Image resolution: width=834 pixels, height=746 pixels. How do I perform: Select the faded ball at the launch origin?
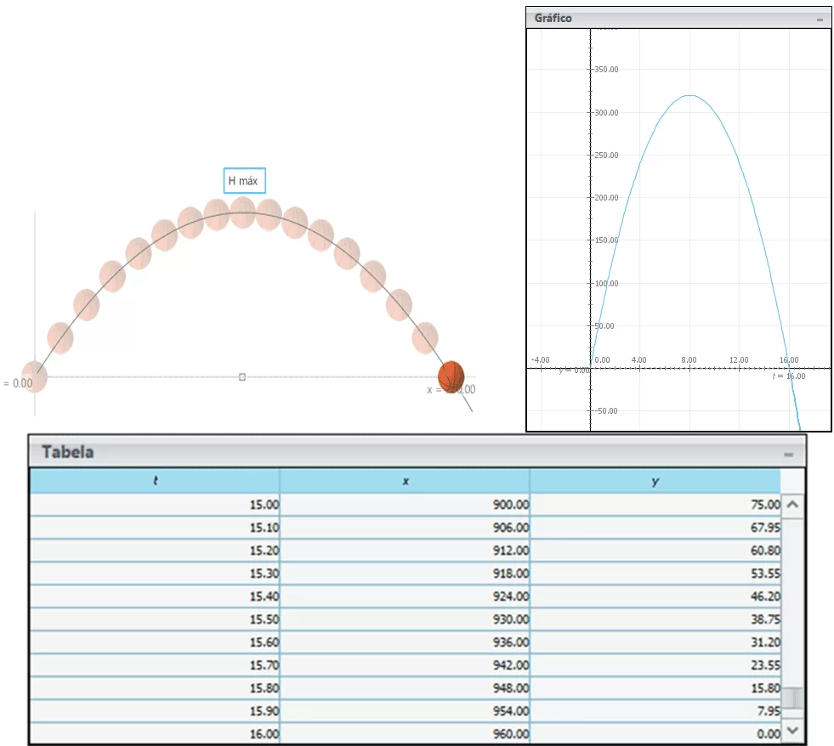(35, 376)
